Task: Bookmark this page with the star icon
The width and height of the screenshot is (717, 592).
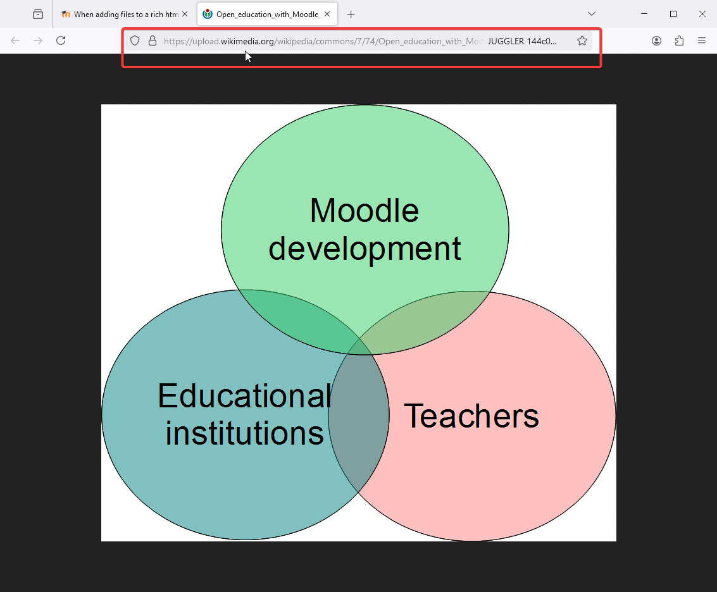Action: pyautogui.click(x=582, y=40)
